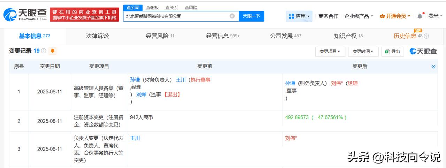Open the 公司发展 tab

point(285,36)
